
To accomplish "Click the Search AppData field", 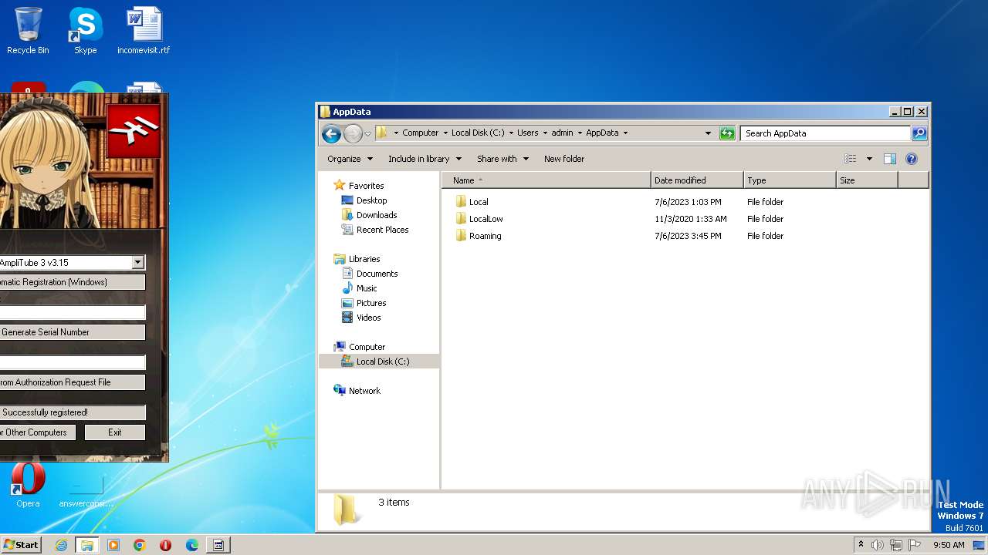I will pos(825,133).
